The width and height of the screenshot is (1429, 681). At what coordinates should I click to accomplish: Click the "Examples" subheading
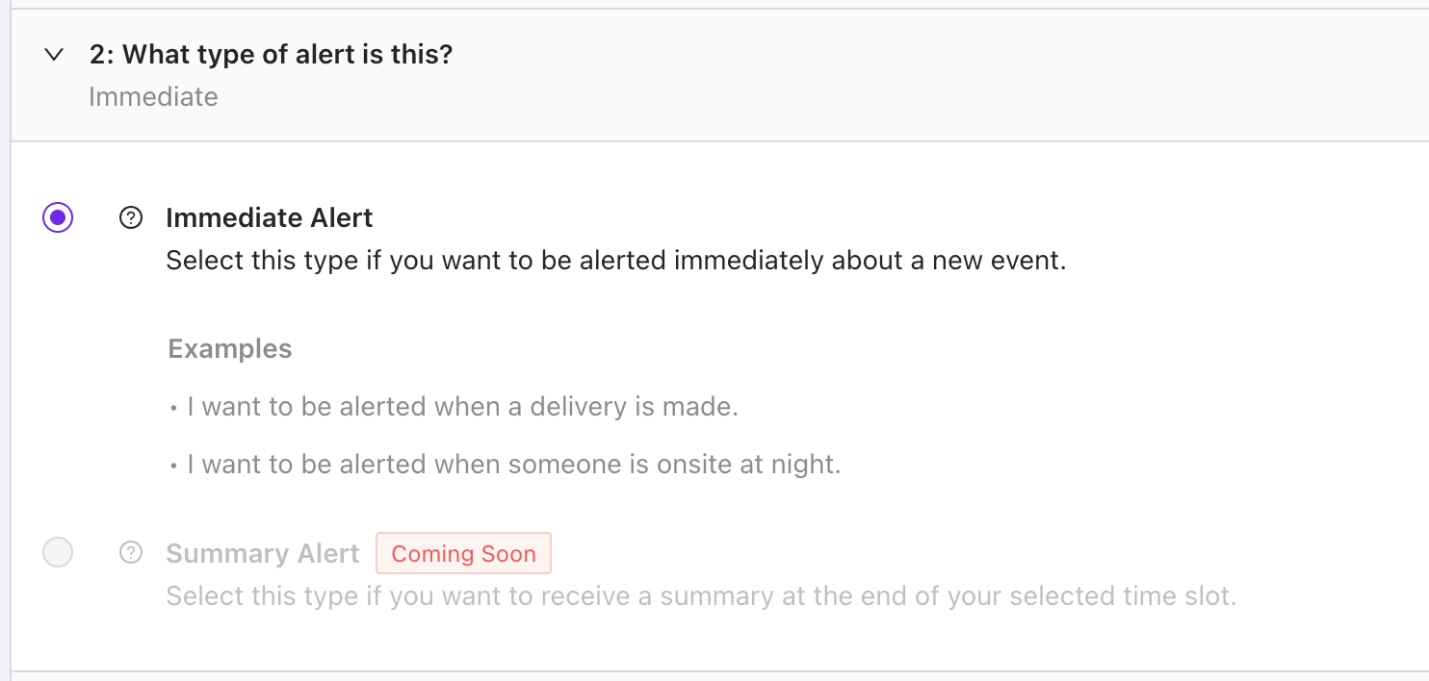(229, 348)
